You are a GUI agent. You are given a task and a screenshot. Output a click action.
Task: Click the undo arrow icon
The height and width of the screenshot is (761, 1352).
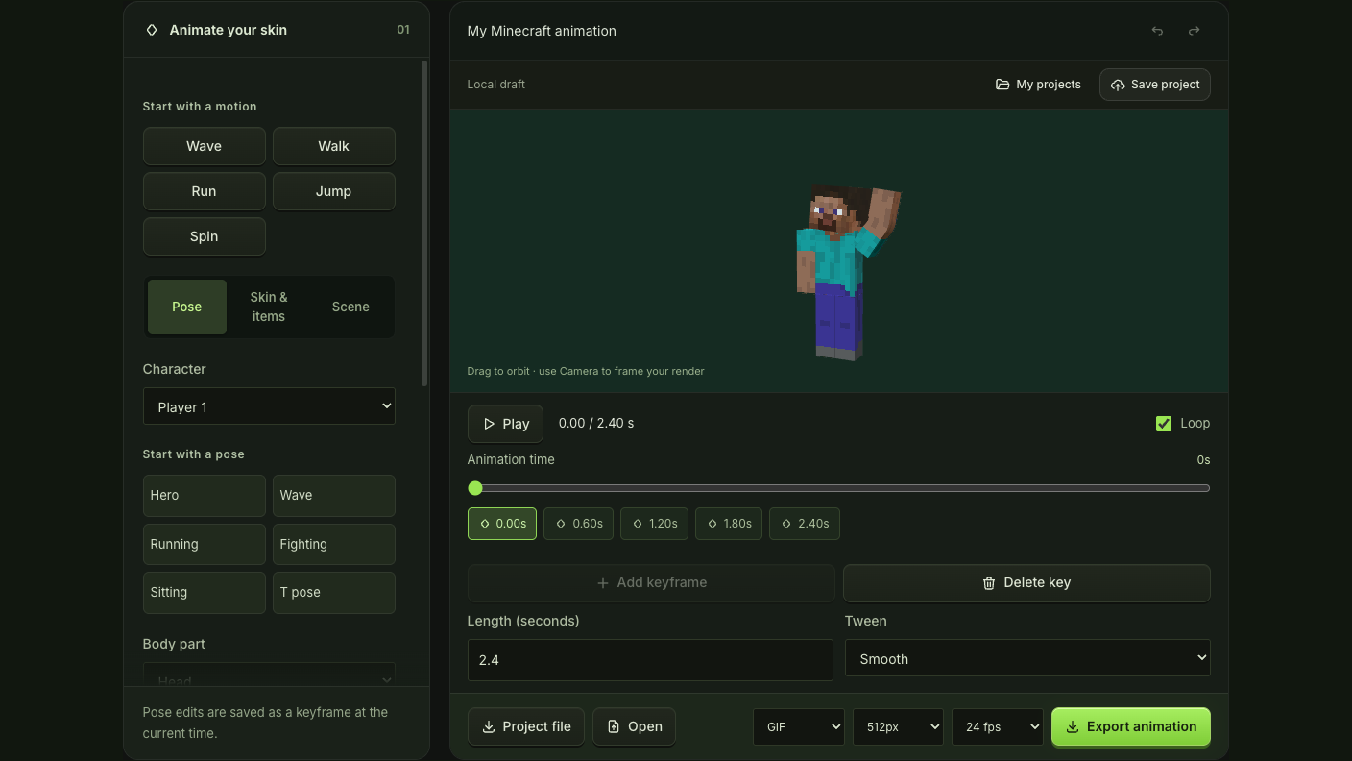click(x=1157, y=31)
